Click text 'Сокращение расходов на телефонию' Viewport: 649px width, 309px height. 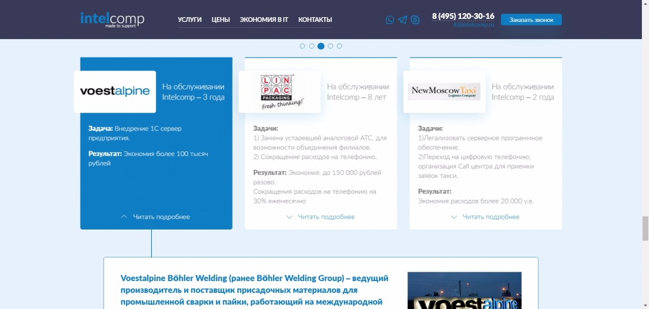point(319,157)
